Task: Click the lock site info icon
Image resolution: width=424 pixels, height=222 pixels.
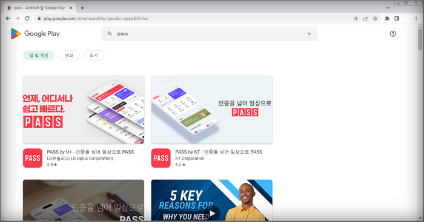Action: point(39,18)
